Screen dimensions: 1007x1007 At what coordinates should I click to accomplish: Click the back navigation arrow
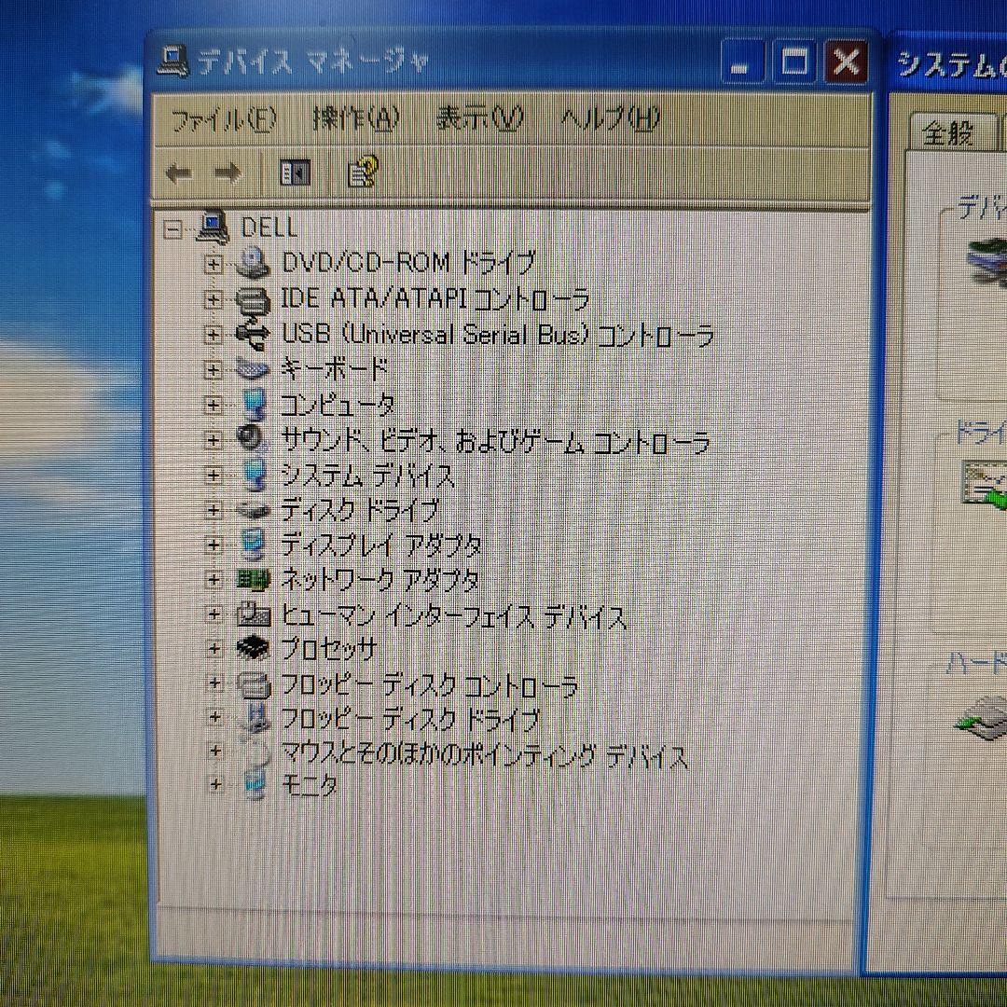point(181,172)
